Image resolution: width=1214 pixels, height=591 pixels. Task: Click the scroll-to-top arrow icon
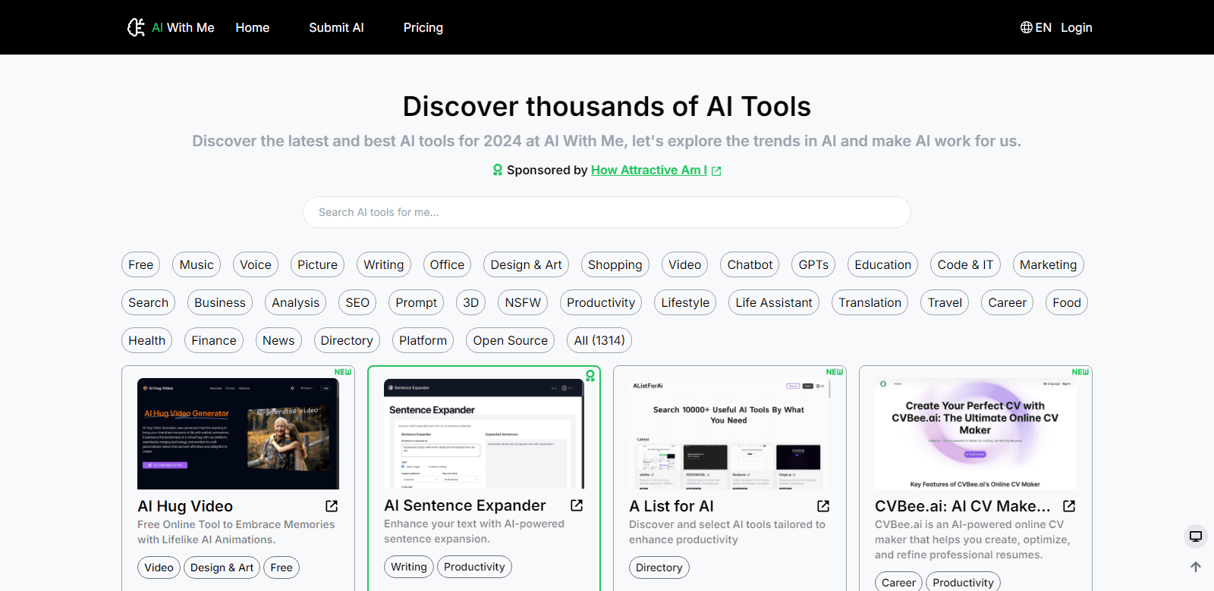click(x=1196, y=567)
